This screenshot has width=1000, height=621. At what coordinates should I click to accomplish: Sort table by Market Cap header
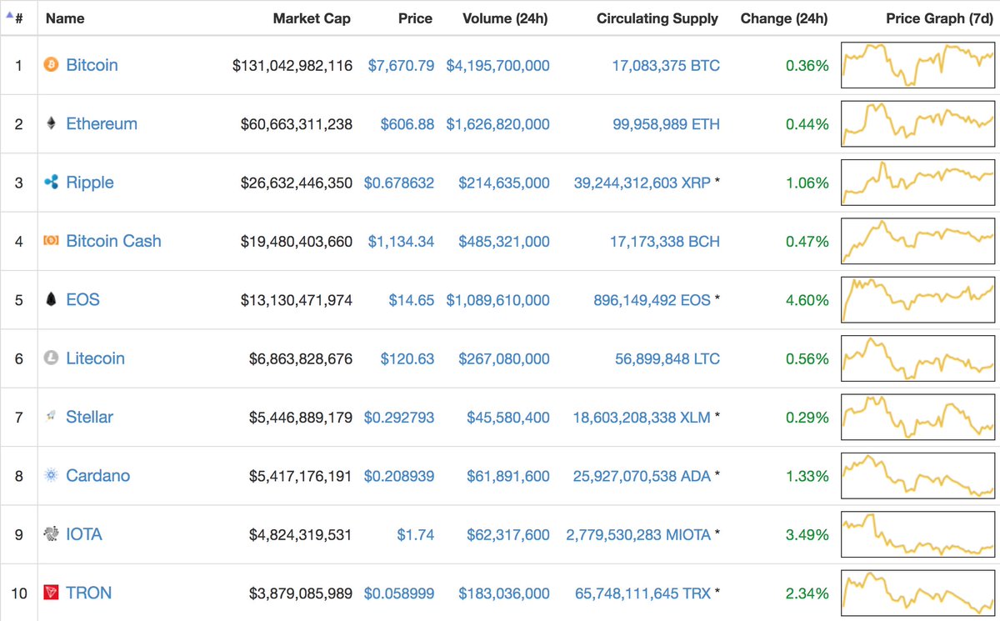point(312,18)
